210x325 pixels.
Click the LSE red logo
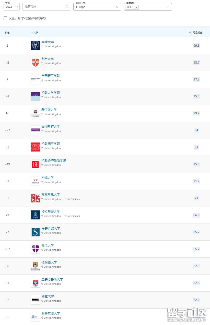[35, 164]
